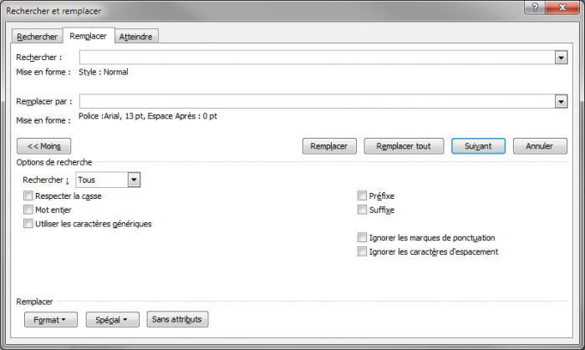Open the Spécial dropdown button
Image resolution: width=585 pixels, height=350 pixels.
click(x=112, y=320)
